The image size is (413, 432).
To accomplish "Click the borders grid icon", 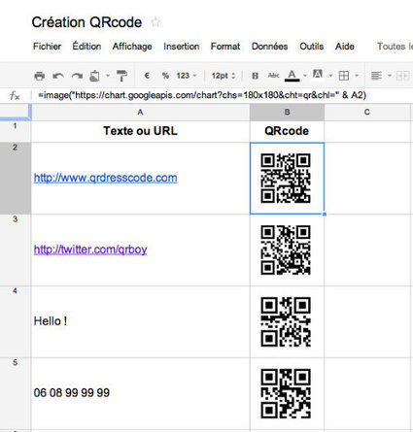I will (x=344, y=76).
